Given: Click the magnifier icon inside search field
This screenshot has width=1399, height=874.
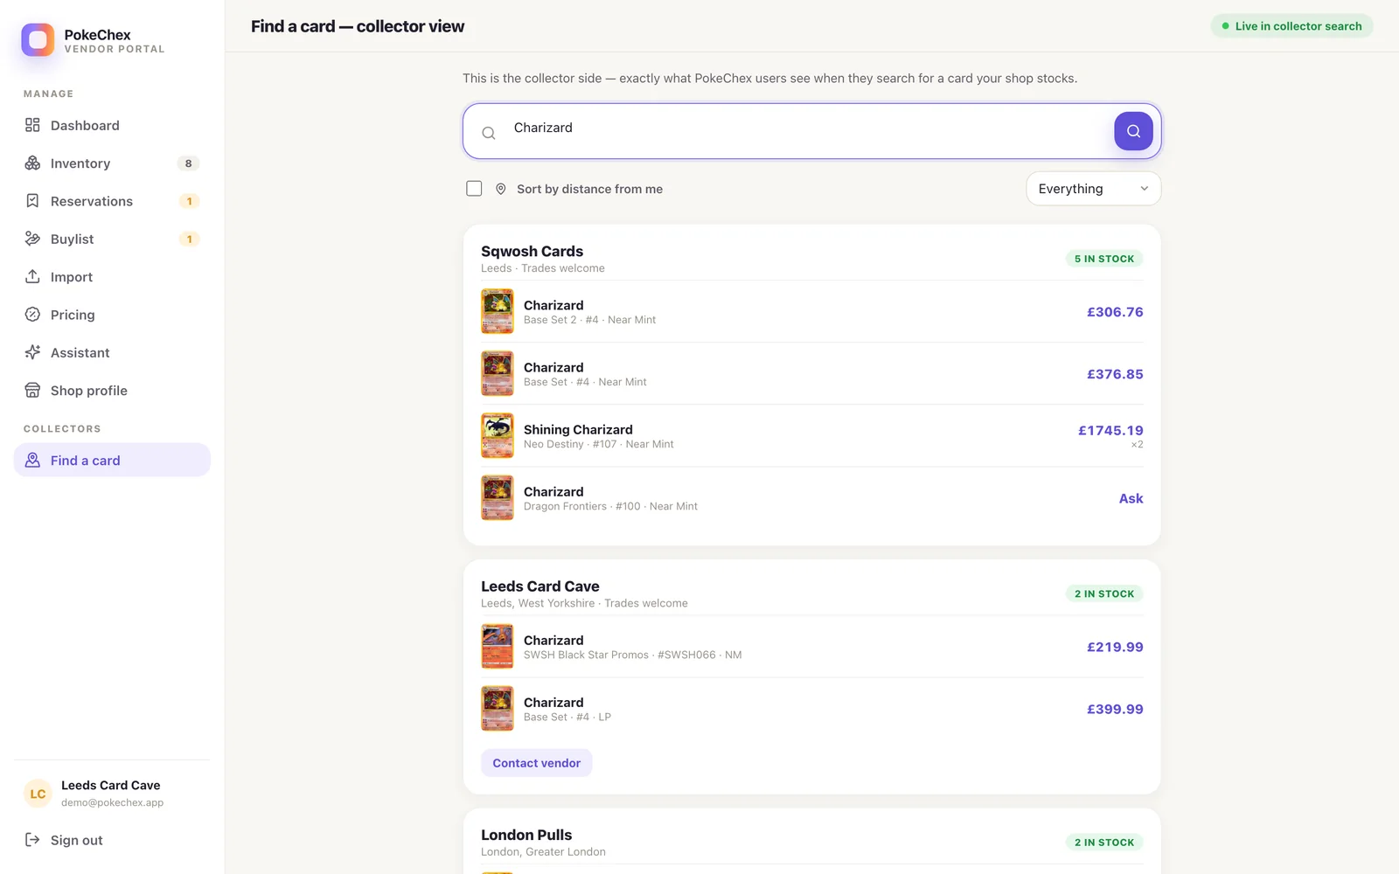Looking at the screenshot, I should pos(489,133).
